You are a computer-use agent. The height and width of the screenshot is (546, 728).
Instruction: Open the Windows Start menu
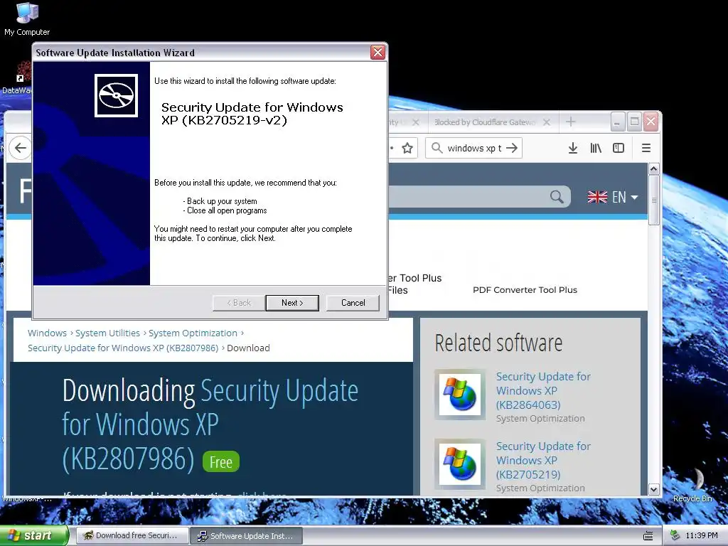click(34, 535)
